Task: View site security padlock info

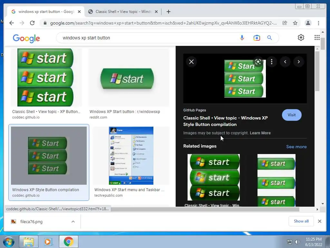Action: (x=45, y=23)
